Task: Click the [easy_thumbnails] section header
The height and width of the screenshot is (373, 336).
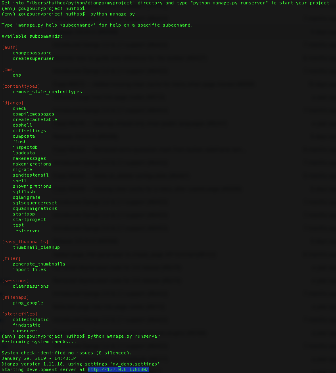Action: click(25, 242)
